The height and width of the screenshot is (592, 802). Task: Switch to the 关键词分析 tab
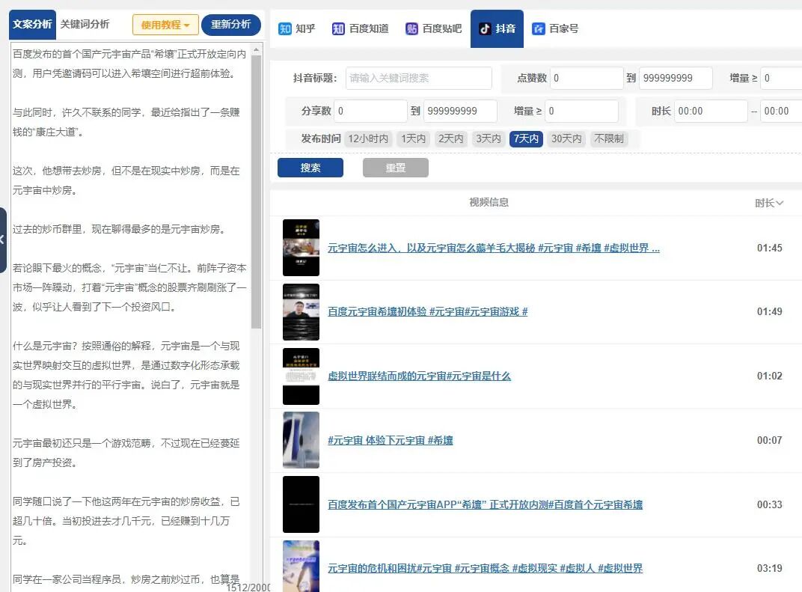[85, 24]
